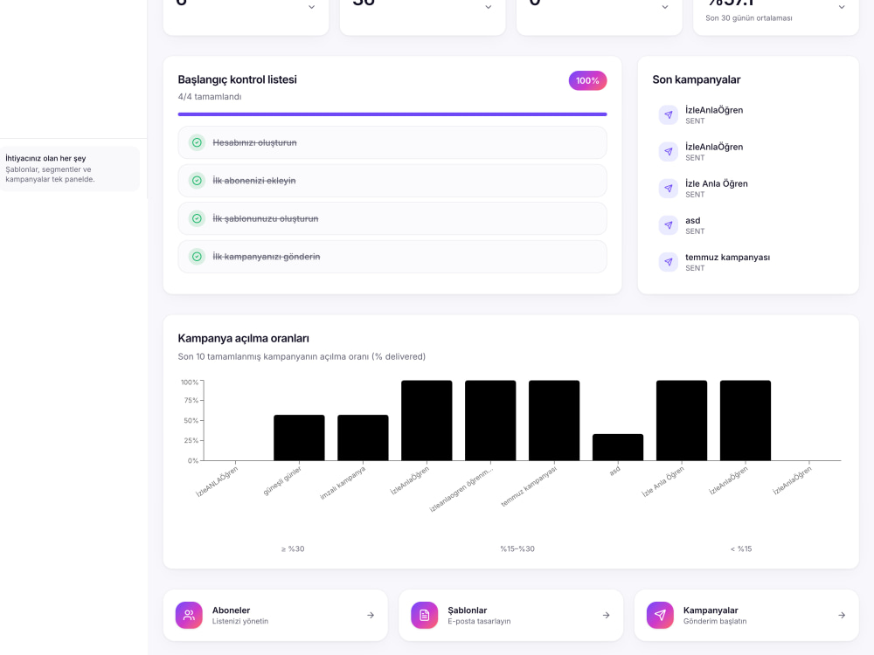Click check icon next to Hesabınızı oluşturun
874x655 pixels.
coord(197,142)
